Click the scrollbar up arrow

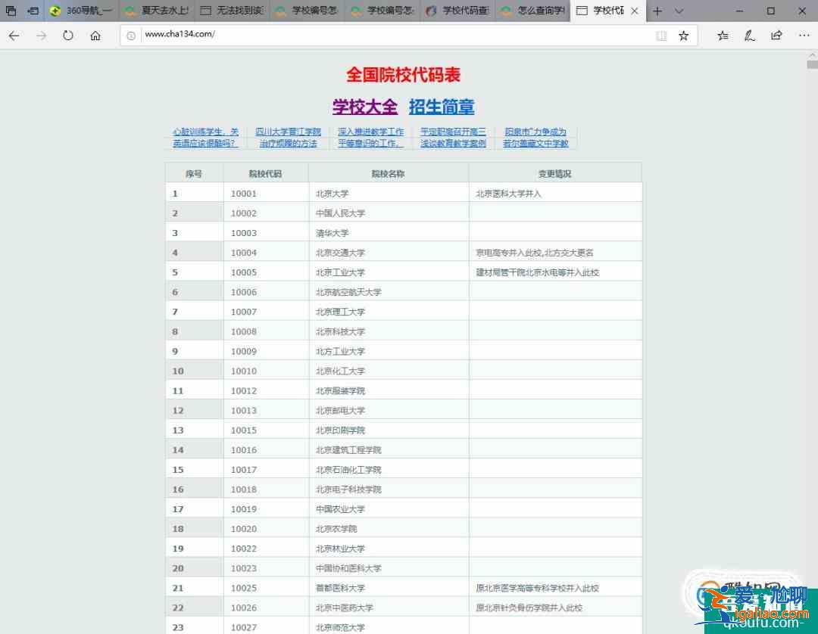812,54
